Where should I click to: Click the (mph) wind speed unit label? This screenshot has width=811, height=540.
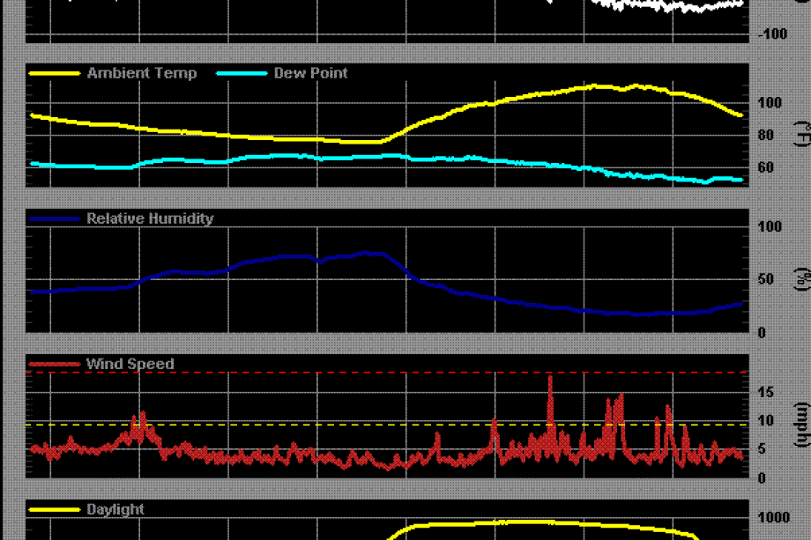[x=801, y=425]
